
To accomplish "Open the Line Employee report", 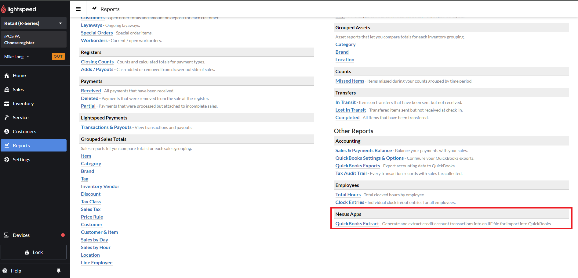I will (97, 263).
